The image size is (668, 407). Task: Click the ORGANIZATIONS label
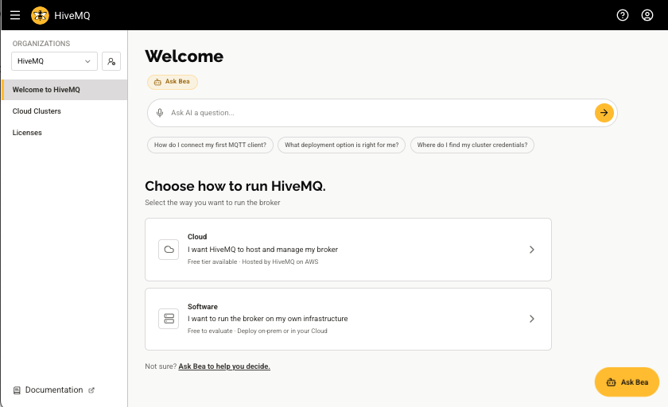(x=41, y=44)
